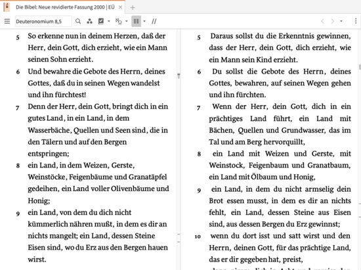
Task: Click the word 'entspringen;'
Action: click(49, 154)
